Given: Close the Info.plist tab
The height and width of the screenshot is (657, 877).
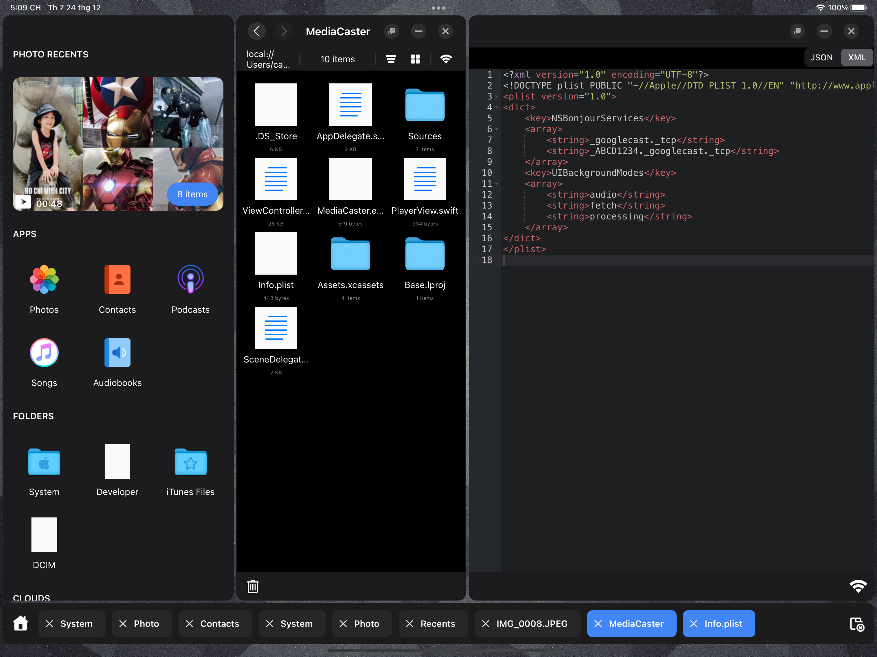Looking at the screenshot, I should pos(693,624).
